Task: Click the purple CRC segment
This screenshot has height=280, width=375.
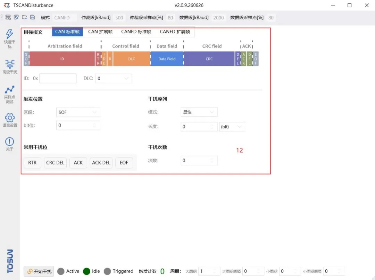Action: [209, 59]
